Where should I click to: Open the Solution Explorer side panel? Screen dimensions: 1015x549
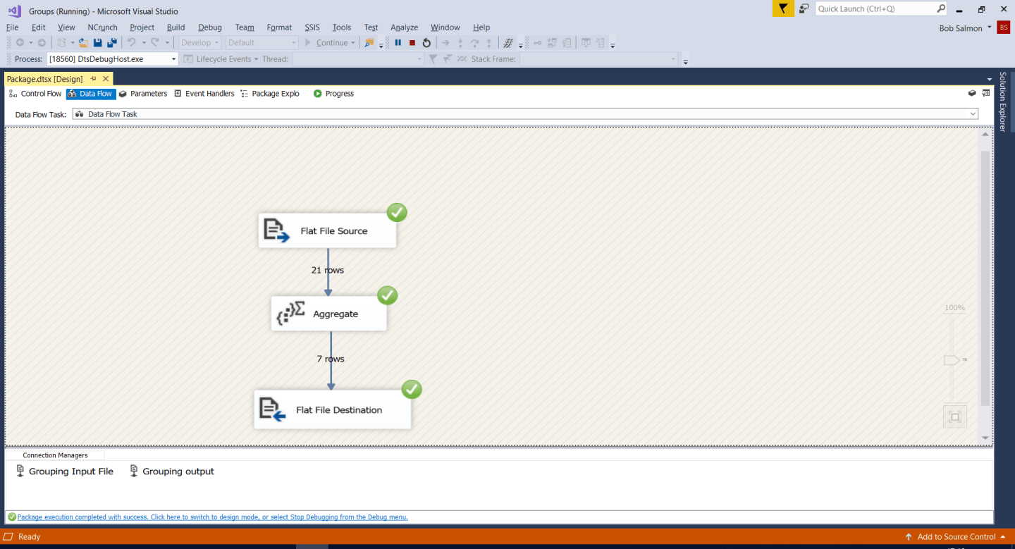(x=1002, y=101)
